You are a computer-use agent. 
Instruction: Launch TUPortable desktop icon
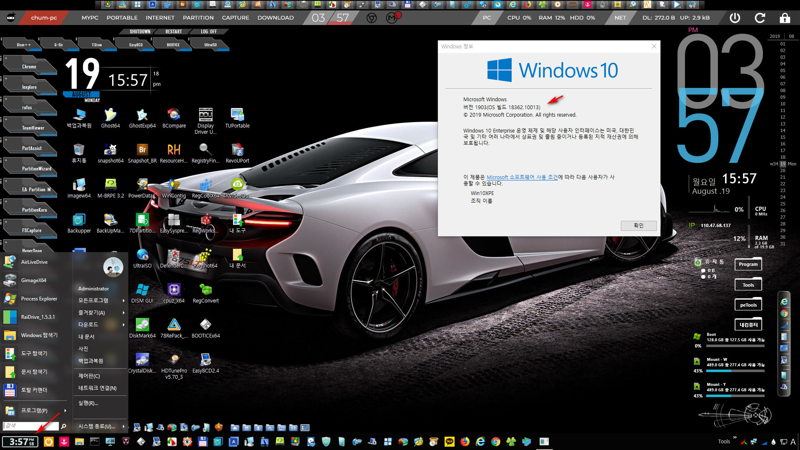[x=237, y=118]
